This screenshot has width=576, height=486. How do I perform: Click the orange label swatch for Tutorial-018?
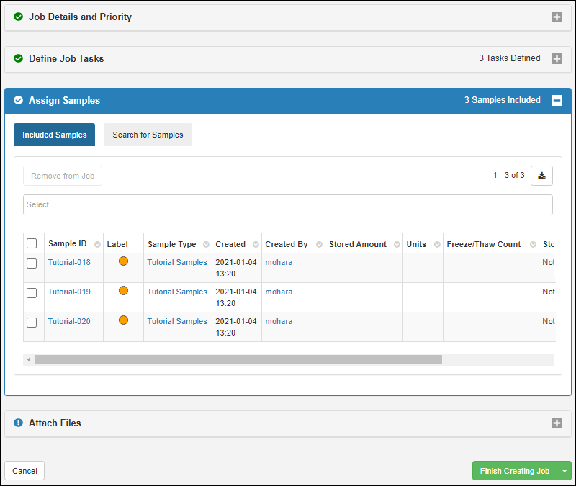[123, 261]
